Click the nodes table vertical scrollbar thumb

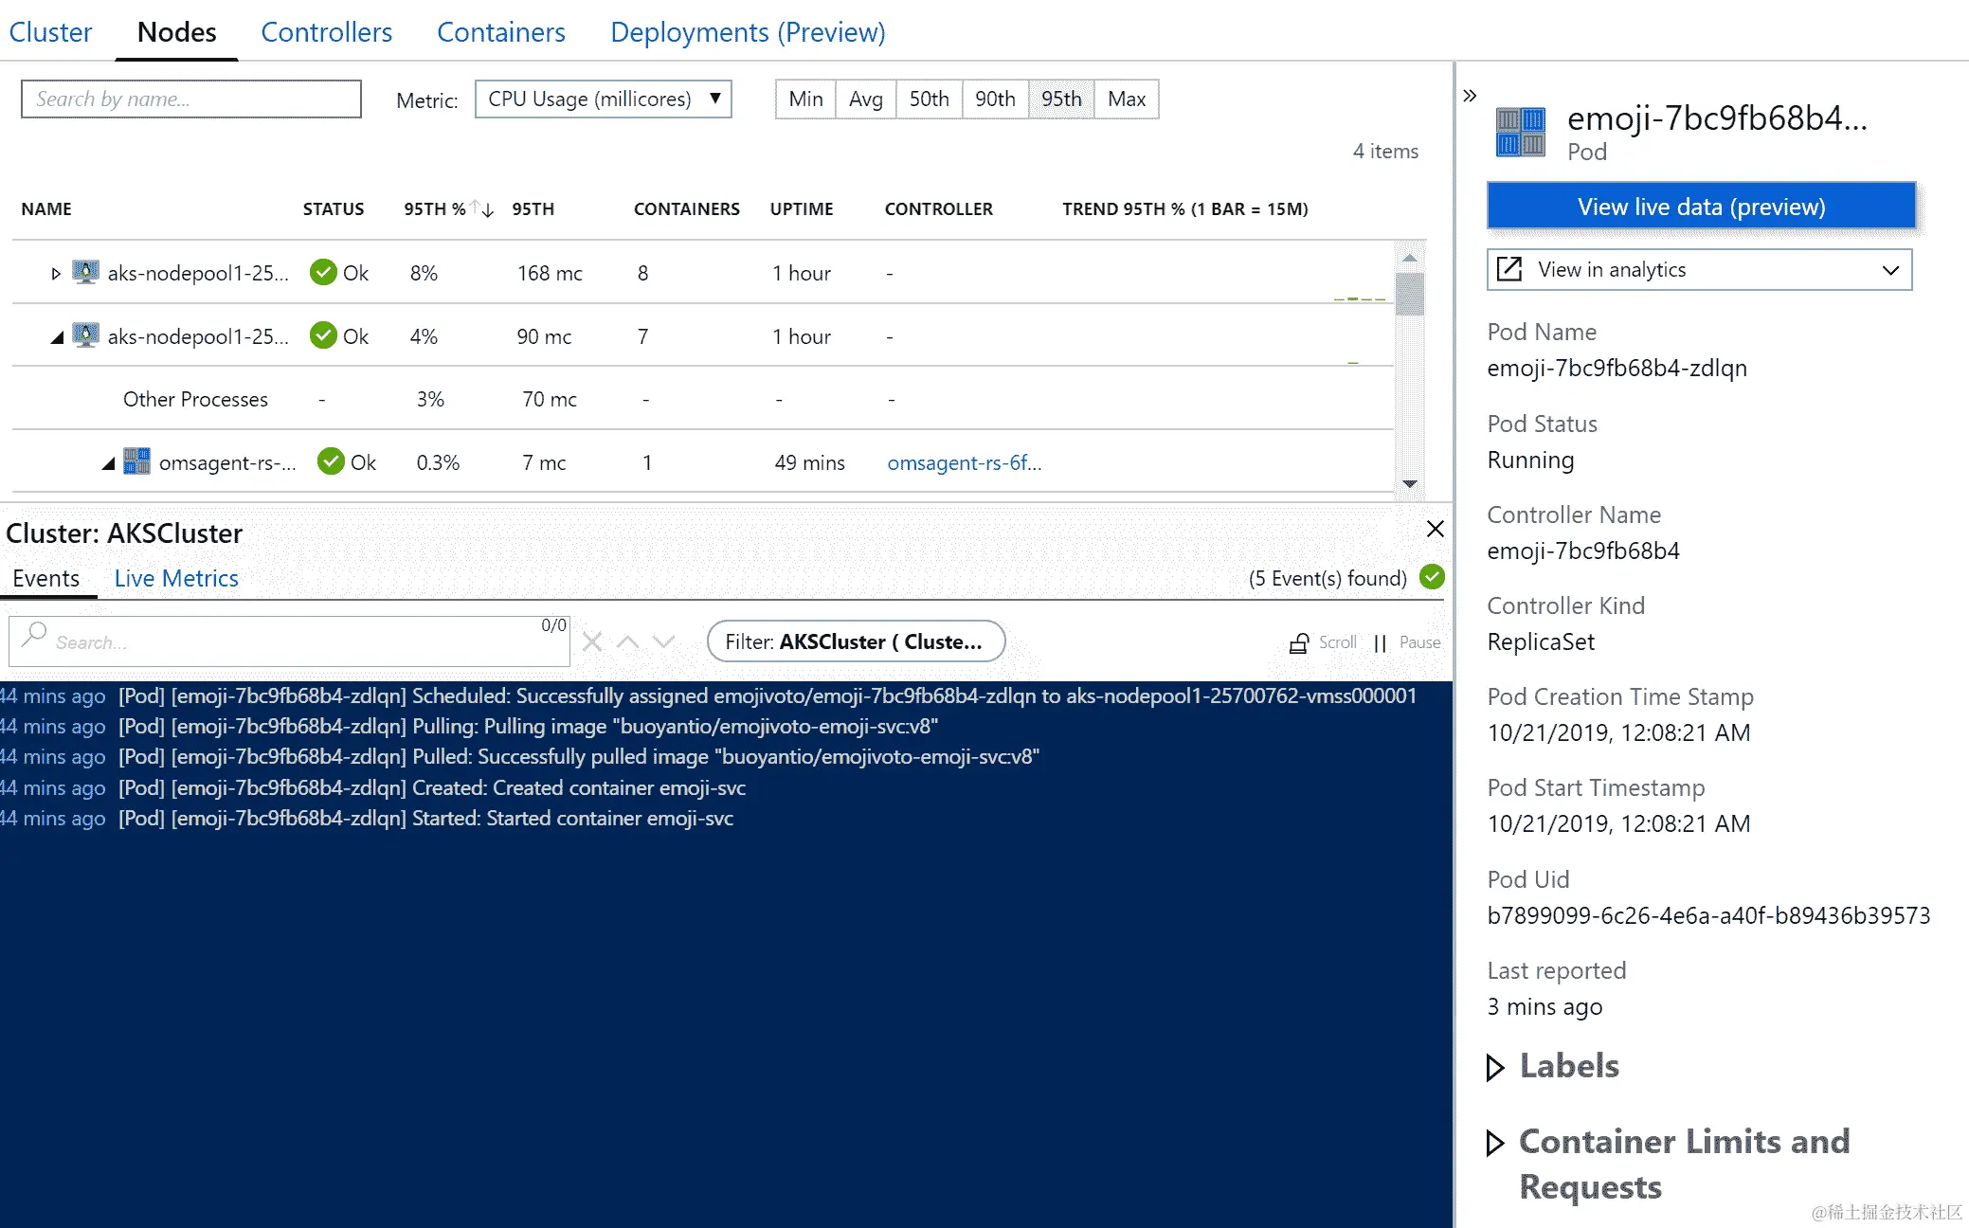coord(1410,294)
